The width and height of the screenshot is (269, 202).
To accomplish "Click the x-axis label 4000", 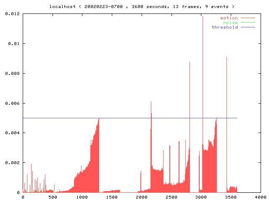I will coord(260,197).
